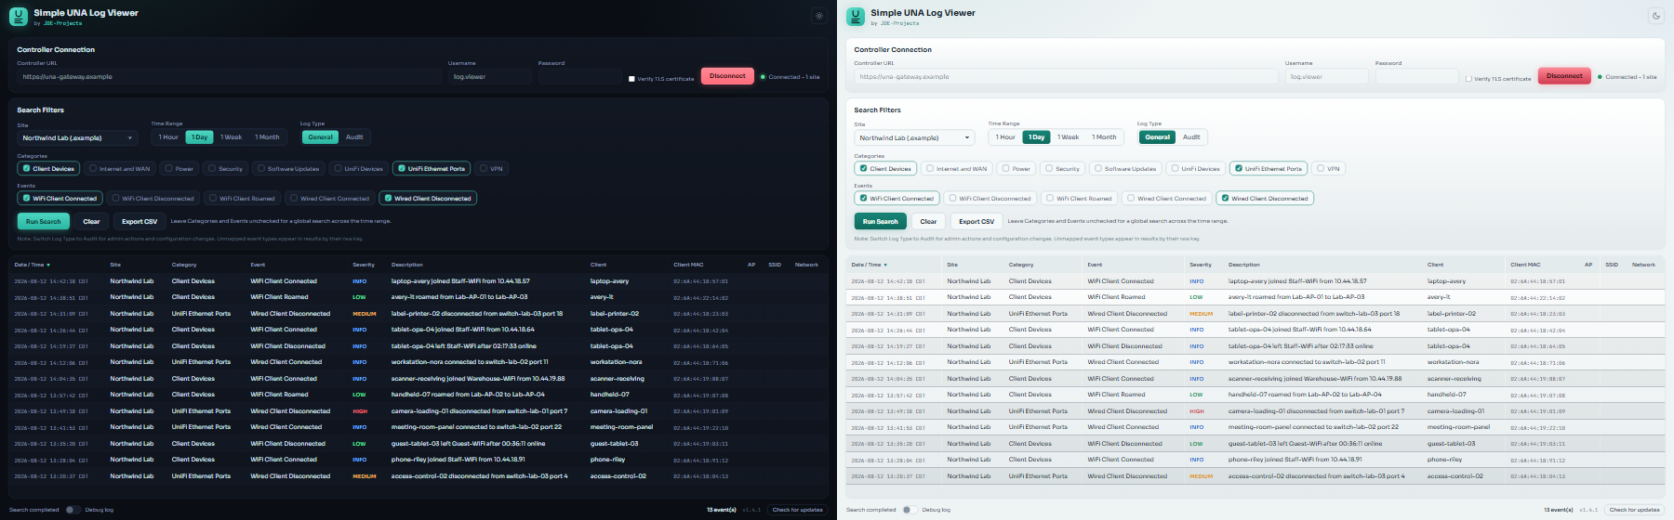
Task: Click the UNA logo in dark view
Action: click(18, 17)
